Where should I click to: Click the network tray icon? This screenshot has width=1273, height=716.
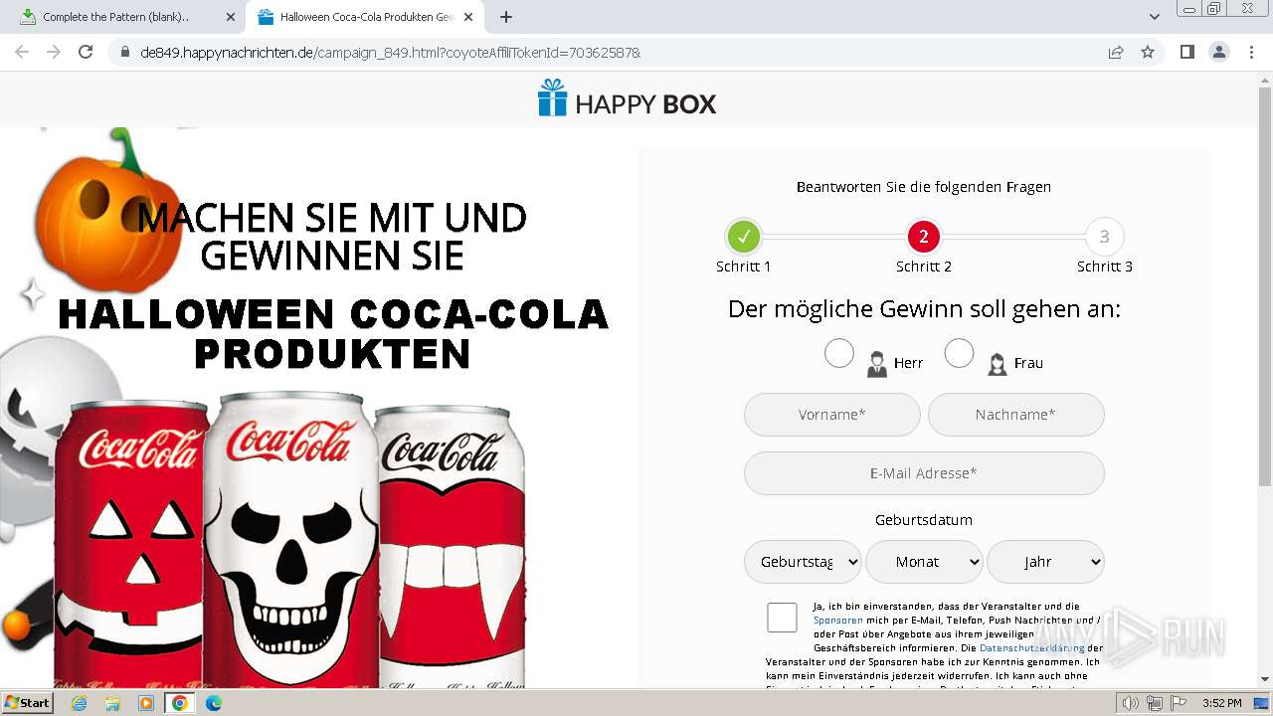pos(1155,703)
